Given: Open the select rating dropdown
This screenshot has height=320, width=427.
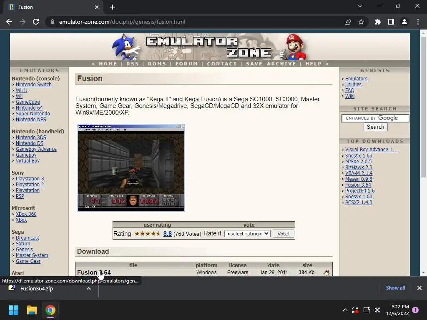Looking at the screenshot, I should [x=247, y=234].
